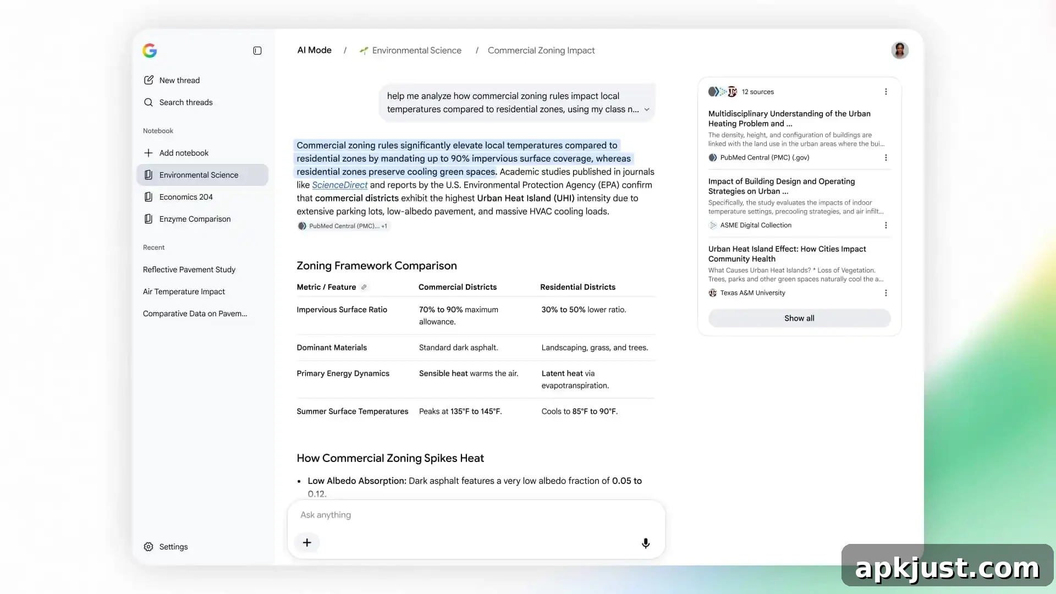This screenshot has width=1056, height=594.
Task: Click the plus attachment button
Action: (307, 543)
